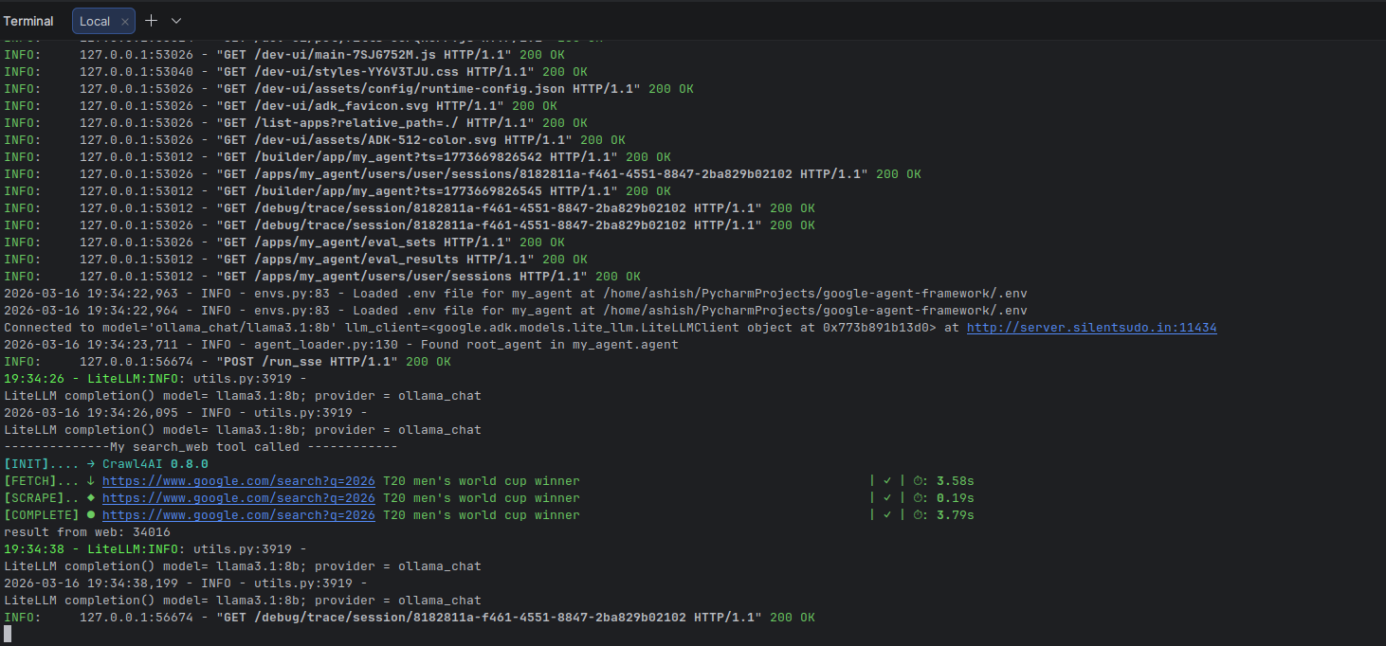Open the Google search link on SCRAPE line

point(238,497)
